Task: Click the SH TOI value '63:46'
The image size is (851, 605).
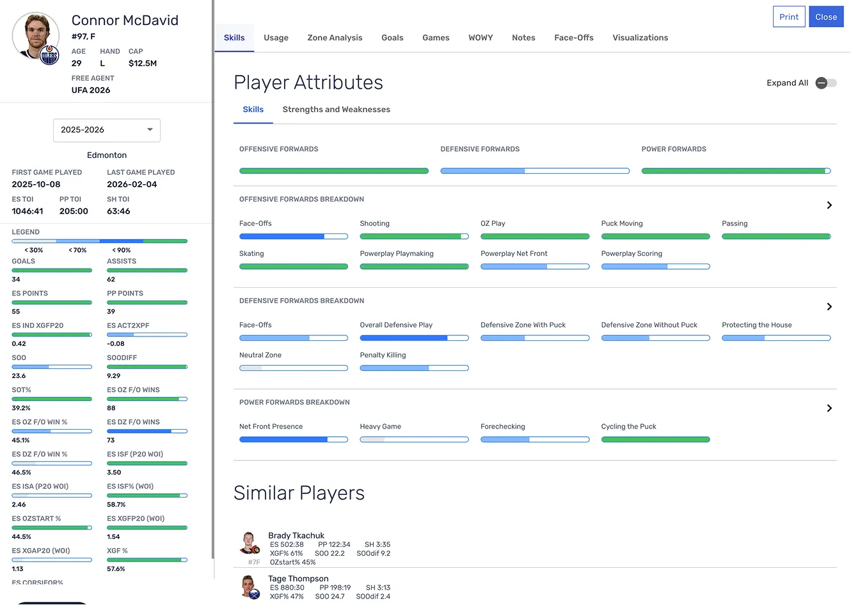Action: point(118,211)
